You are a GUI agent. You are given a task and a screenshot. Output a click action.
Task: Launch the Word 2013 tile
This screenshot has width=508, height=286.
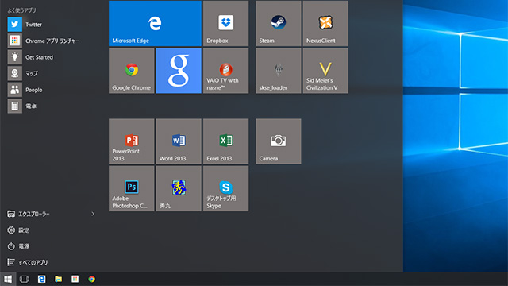coord(179,141)
